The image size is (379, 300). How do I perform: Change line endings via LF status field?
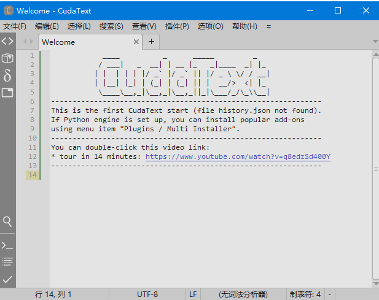click(192, 294)
